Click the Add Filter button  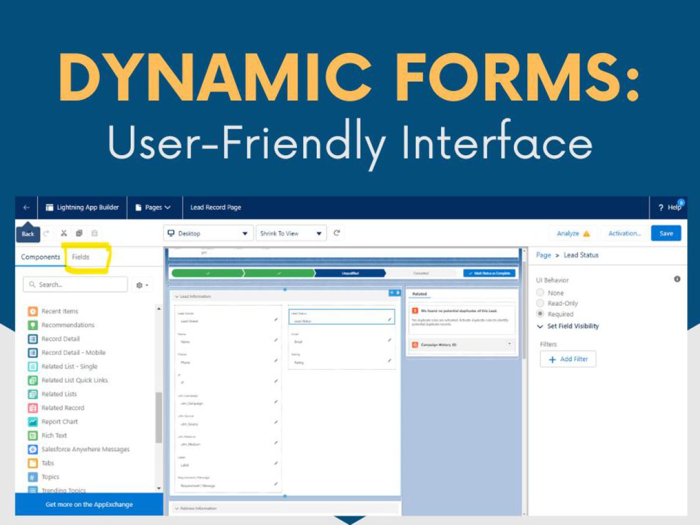(x=568, y=359)
